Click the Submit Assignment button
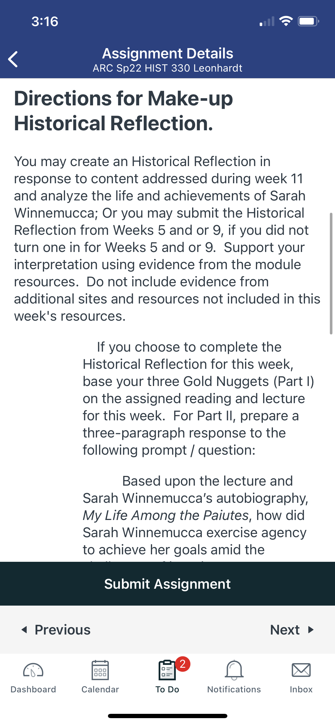This screenshot has height=725, width=335. click(167, 584)
